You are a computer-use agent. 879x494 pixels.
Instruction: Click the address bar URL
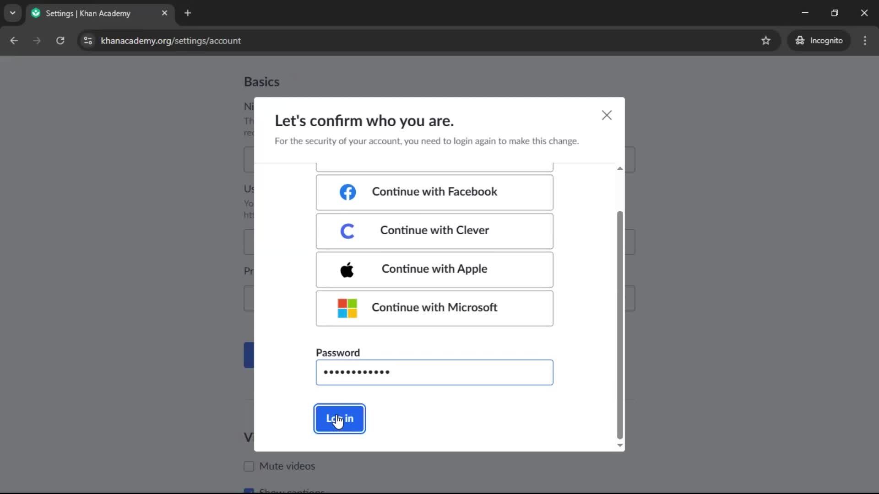171,41
